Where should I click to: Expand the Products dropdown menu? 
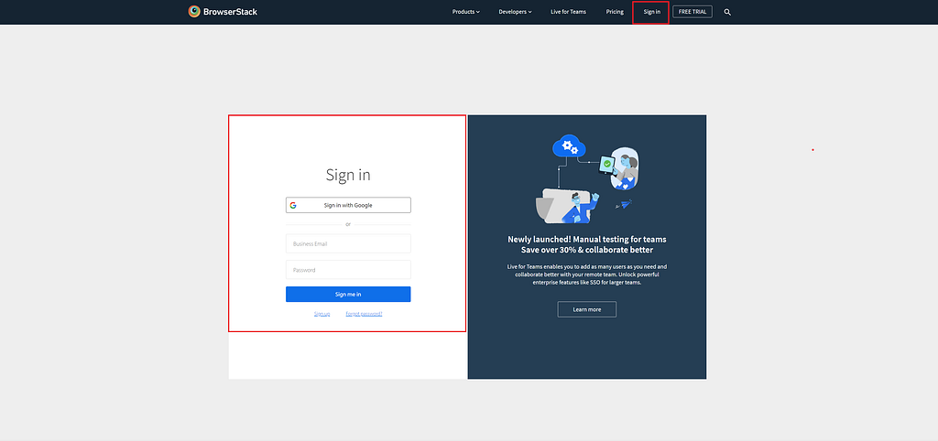pos(466,12)
